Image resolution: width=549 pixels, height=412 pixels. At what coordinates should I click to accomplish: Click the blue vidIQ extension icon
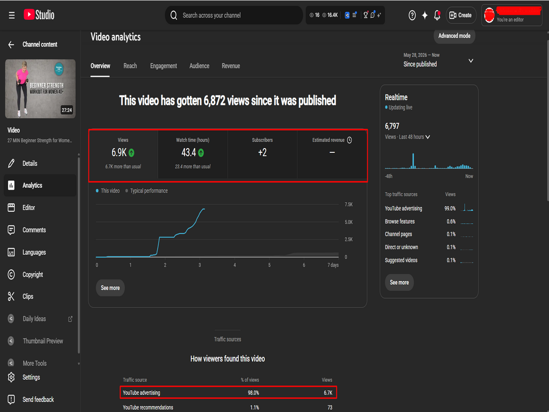(347, 15)
